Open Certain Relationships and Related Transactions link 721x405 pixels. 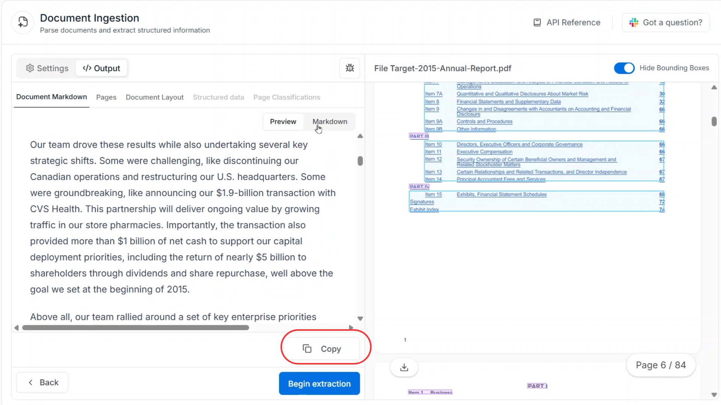click(542, 172)
